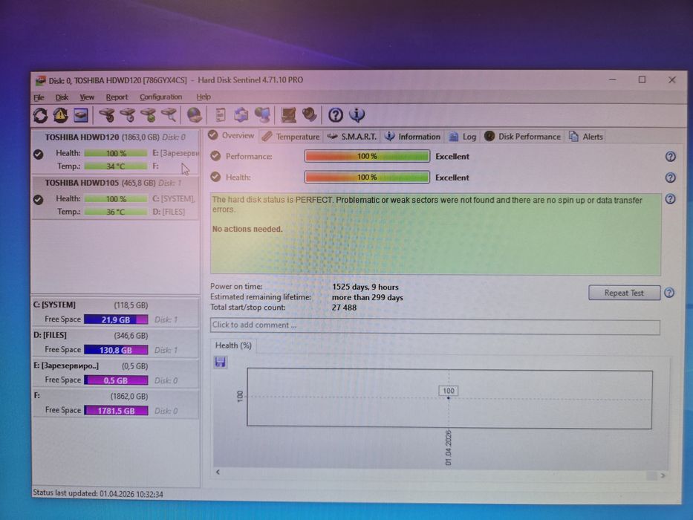Click the Repeat Test button
Screen dimensions: 693x520
tap(624, 293)
